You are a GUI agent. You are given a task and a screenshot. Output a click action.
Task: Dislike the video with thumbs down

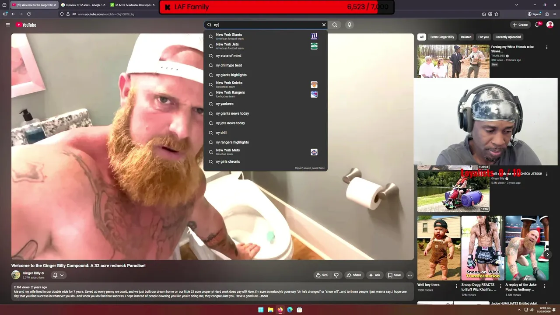pyautogui.click(x=336, y=275)
